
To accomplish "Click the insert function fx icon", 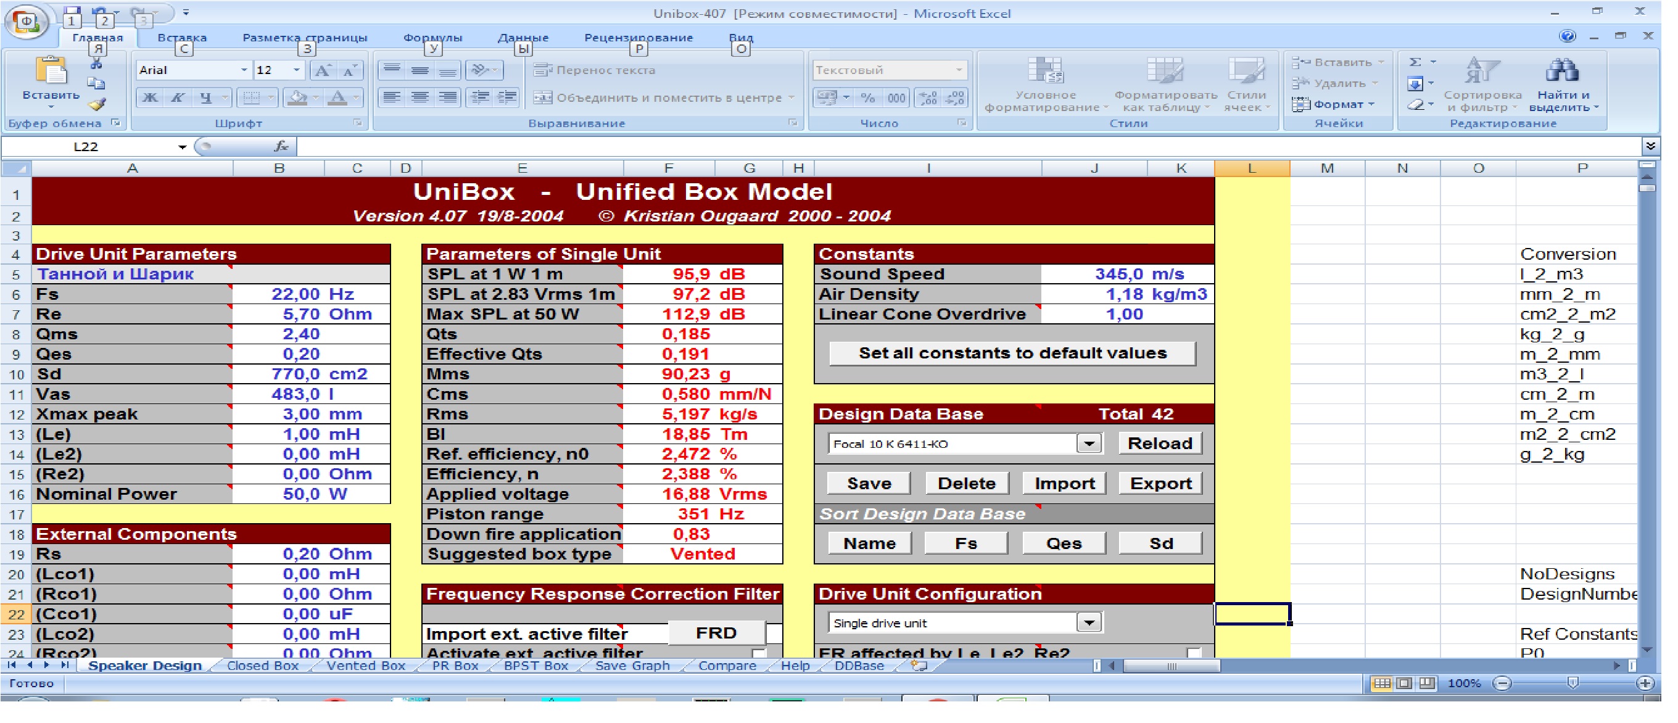I will tap(281, 147).
